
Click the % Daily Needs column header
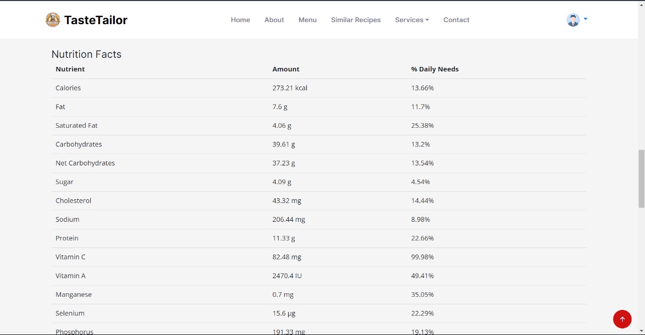tap(435, 69)
